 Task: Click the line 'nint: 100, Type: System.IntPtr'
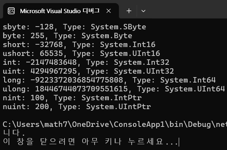coord(72,98)
